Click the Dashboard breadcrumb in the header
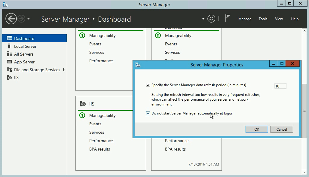309x177 pixels. click(x=114, y=19)
